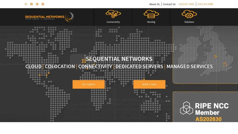
Task: Call phone number 0161 413 4486
Action: tap(205, 4)
